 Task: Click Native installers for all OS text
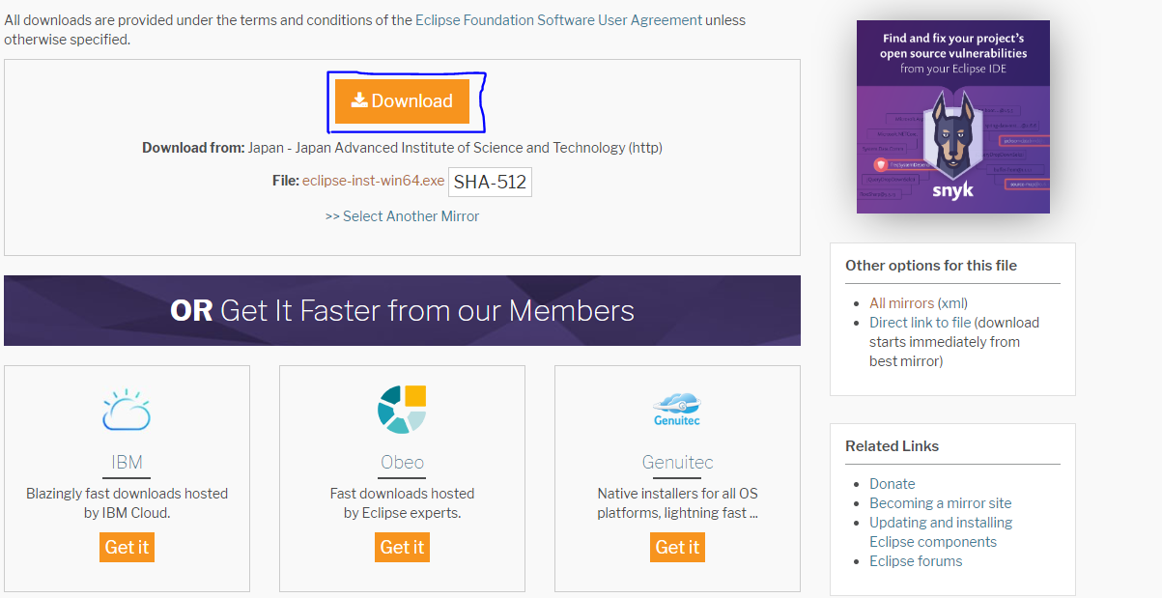coord(677,503)
